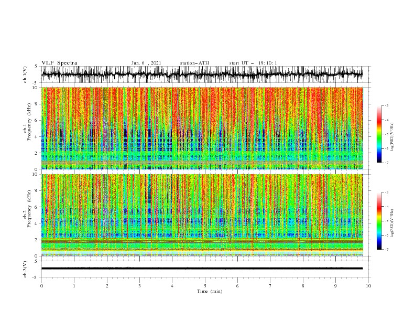
Task: Click time-axis tick label "3"
Action: [x=139, y=286]
